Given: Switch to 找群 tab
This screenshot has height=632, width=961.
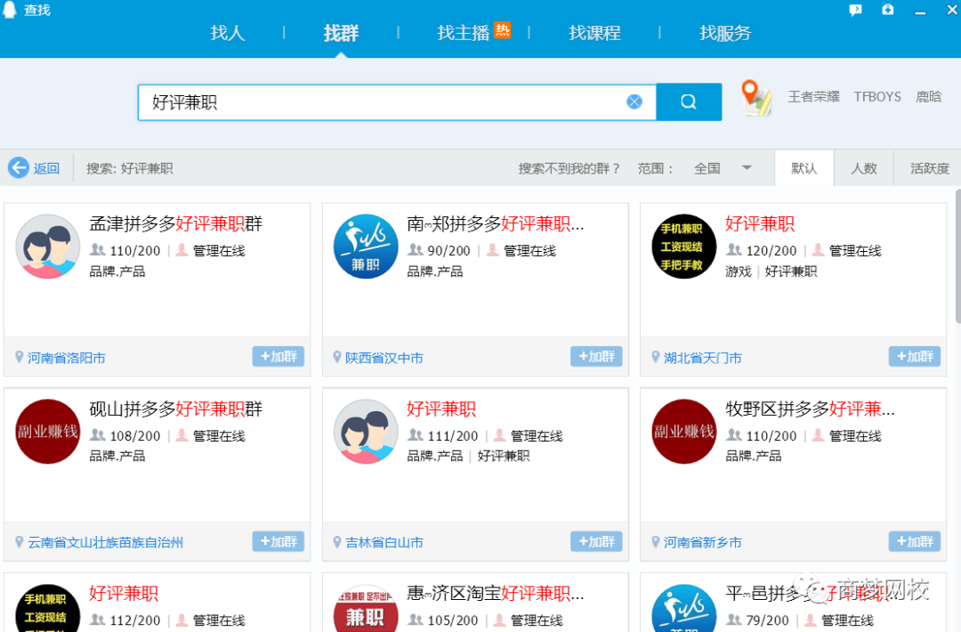Looking at the screenshot, I should coord(341,32).
